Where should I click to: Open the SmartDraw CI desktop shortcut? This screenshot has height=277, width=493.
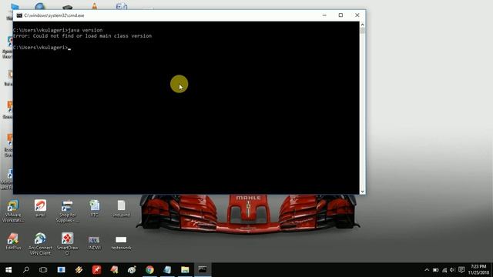[x=67, y=244]
